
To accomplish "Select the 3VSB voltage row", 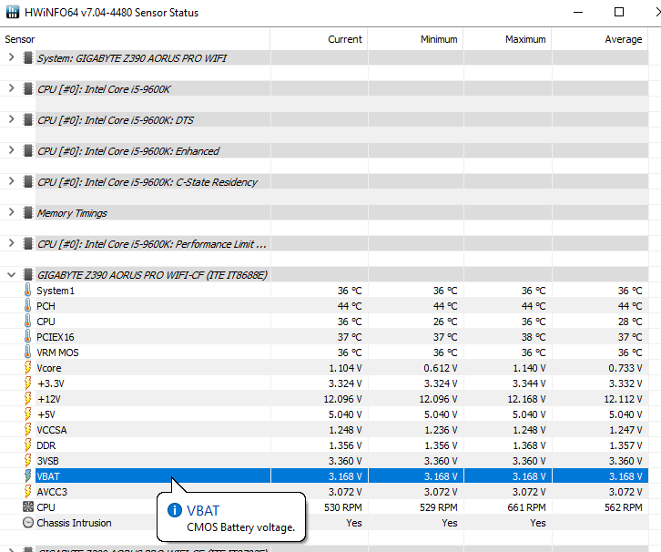I will [324, 461].
